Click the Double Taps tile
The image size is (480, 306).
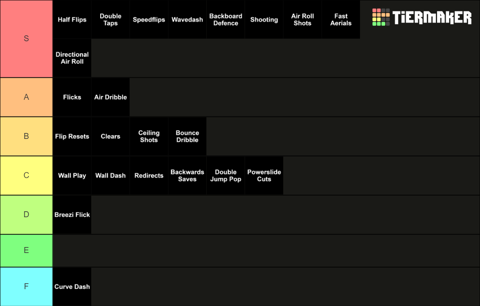[110, 20]
